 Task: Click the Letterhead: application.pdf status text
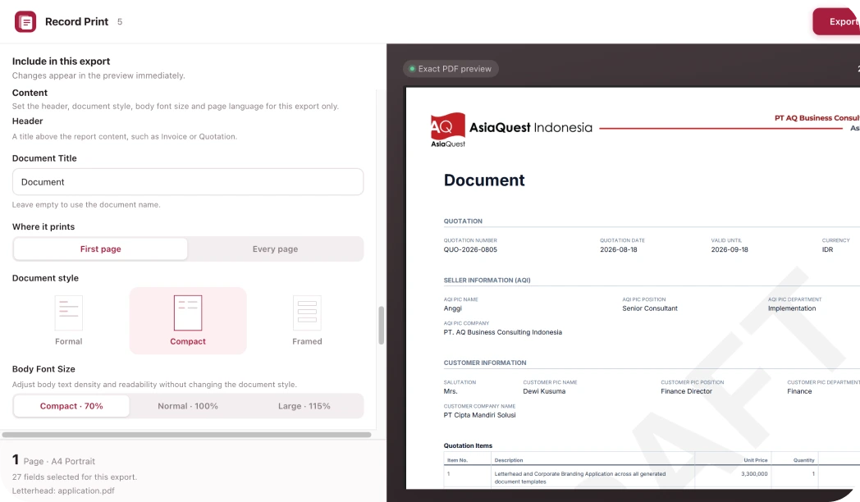pos(63,491)
